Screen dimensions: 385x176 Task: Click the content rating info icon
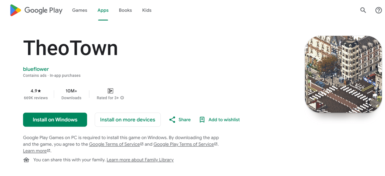pos(122,98)
